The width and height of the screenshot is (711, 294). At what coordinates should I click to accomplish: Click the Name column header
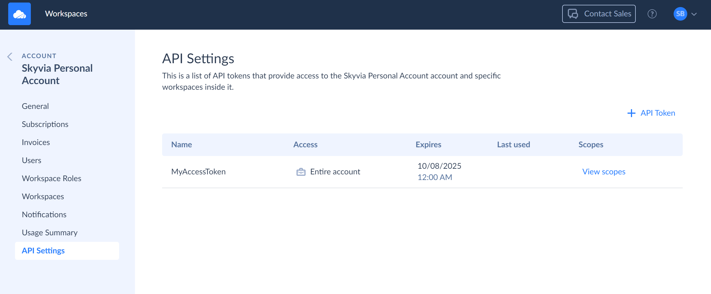pyautogui.click(x=182, y=144)
